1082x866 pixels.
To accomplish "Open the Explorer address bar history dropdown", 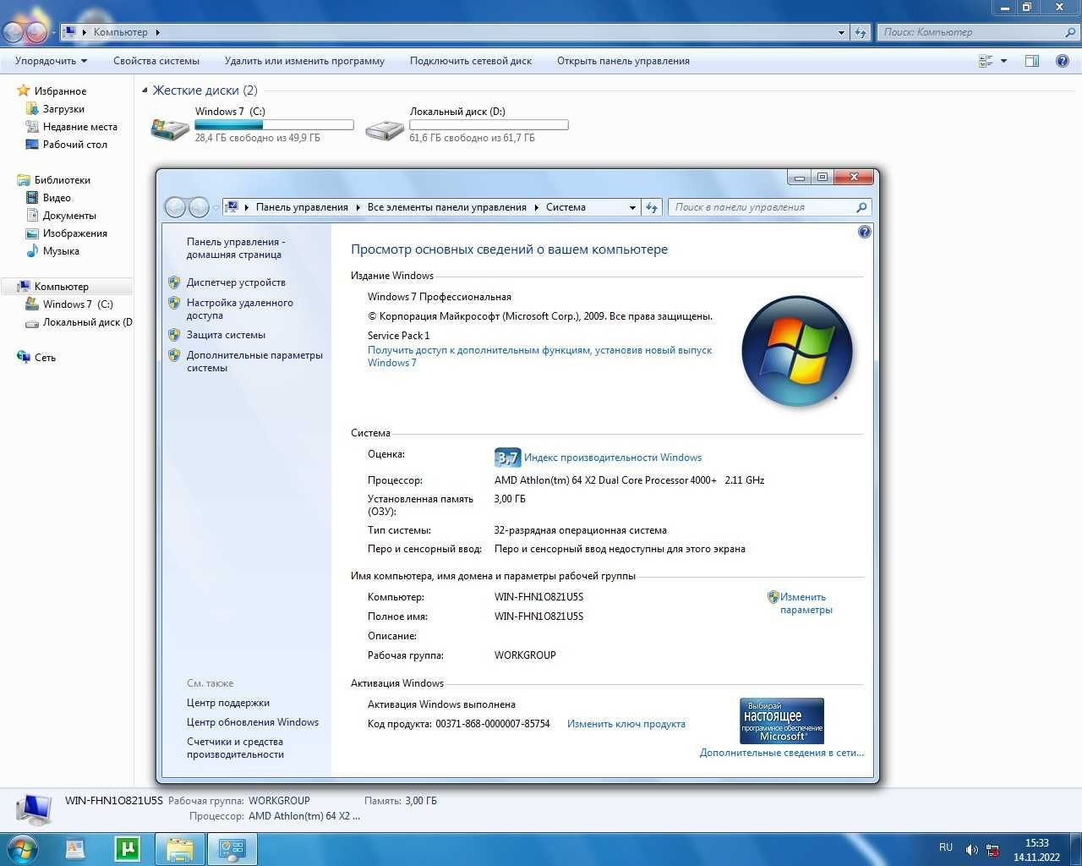I will [x=841, y=32].
